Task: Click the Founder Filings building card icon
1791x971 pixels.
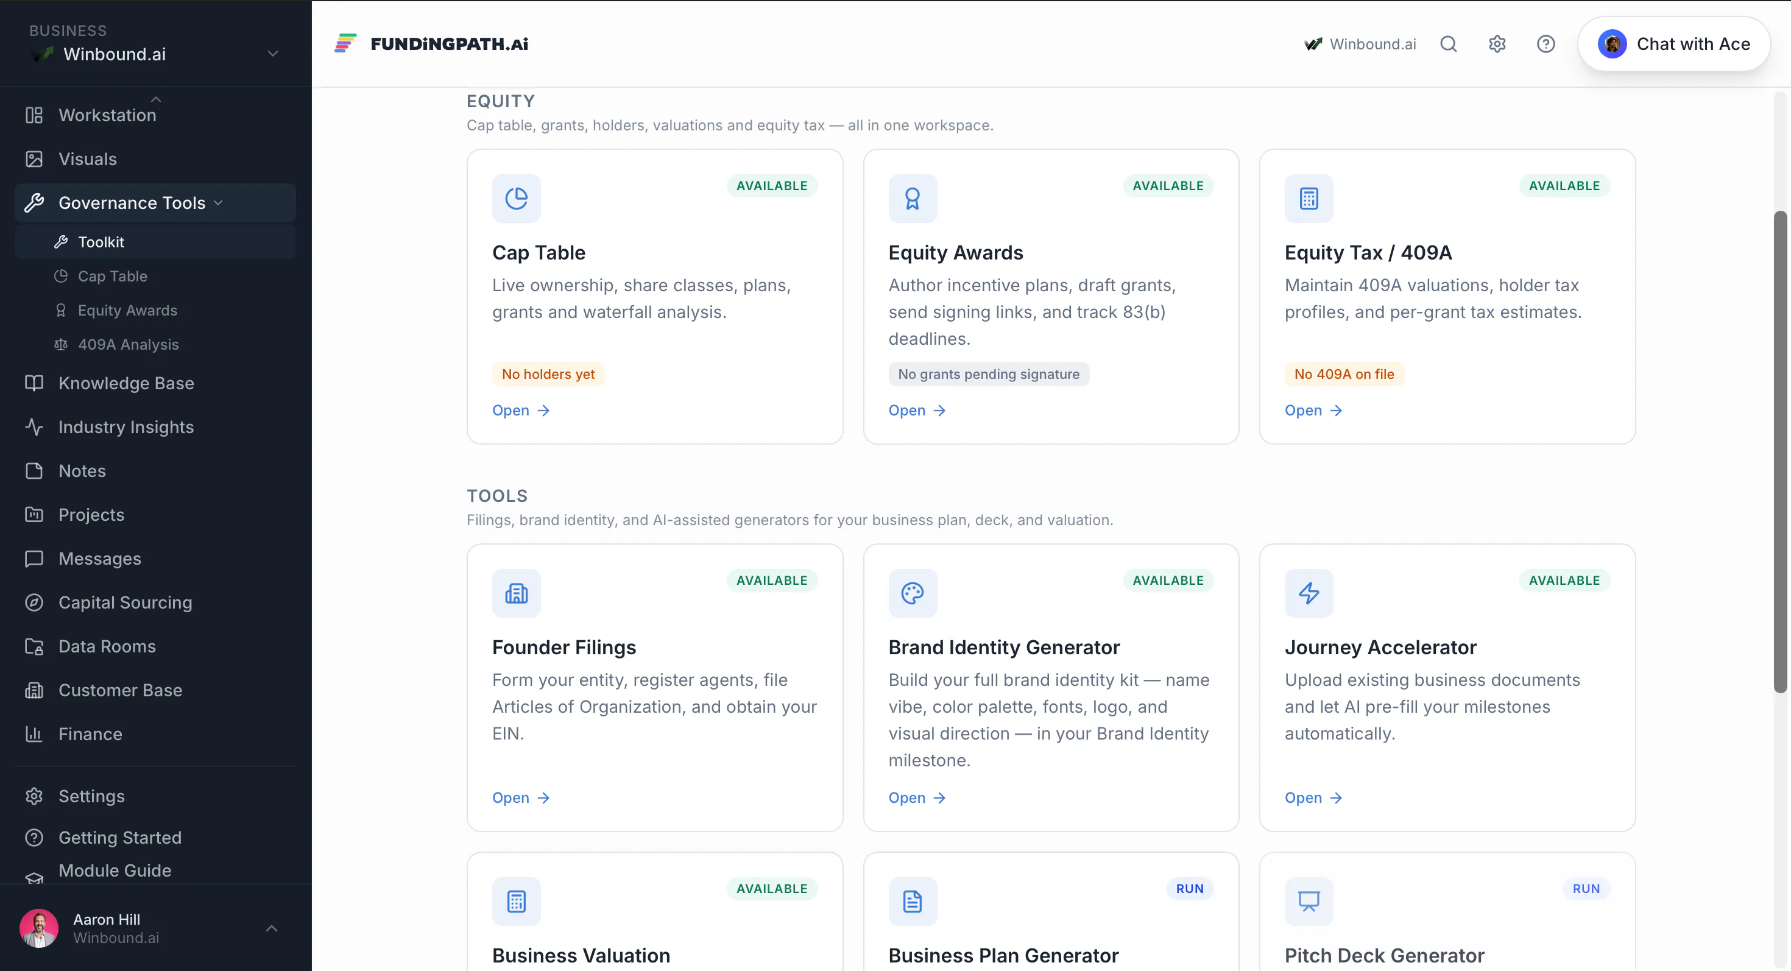Action: click(517, 593)
